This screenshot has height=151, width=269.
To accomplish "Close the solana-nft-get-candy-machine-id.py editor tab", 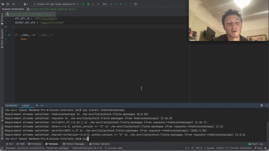I will point(53,14).
